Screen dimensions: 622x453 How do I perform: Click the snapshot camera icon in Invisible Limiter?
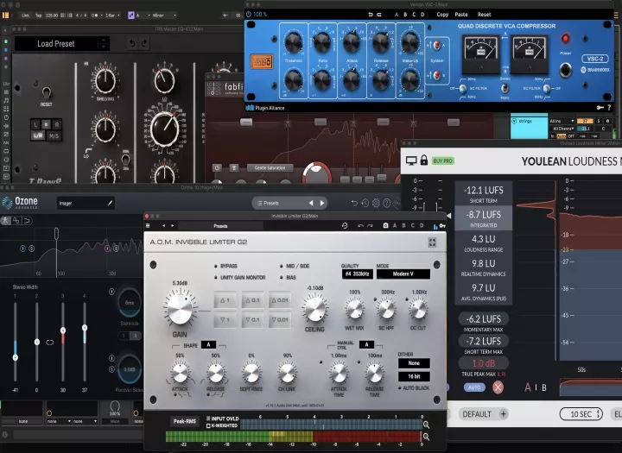coord(385,225)
